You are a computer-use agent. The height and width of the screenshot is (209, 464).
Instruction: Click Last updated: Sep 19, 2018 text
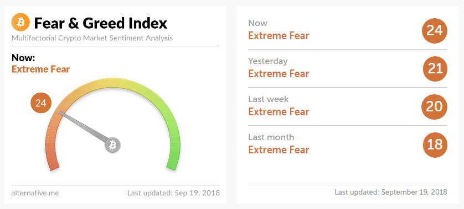[174, 193]
